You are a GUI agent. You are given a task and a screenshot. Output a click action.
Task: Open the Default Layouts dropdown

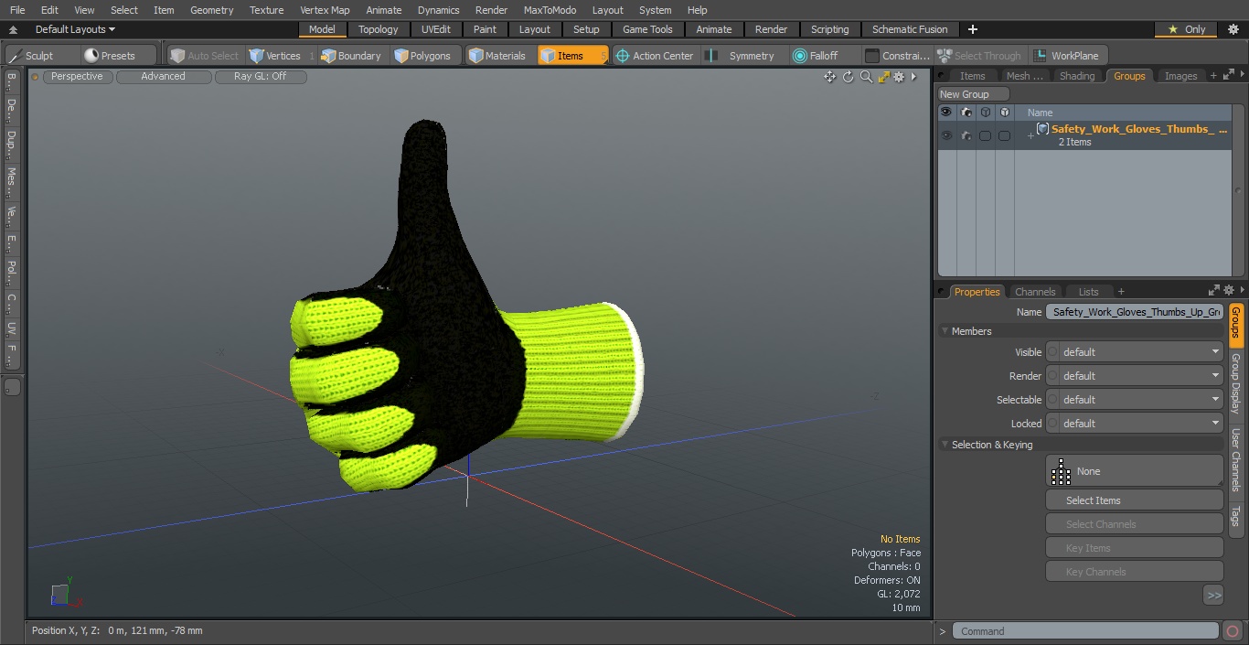[75, 29]
